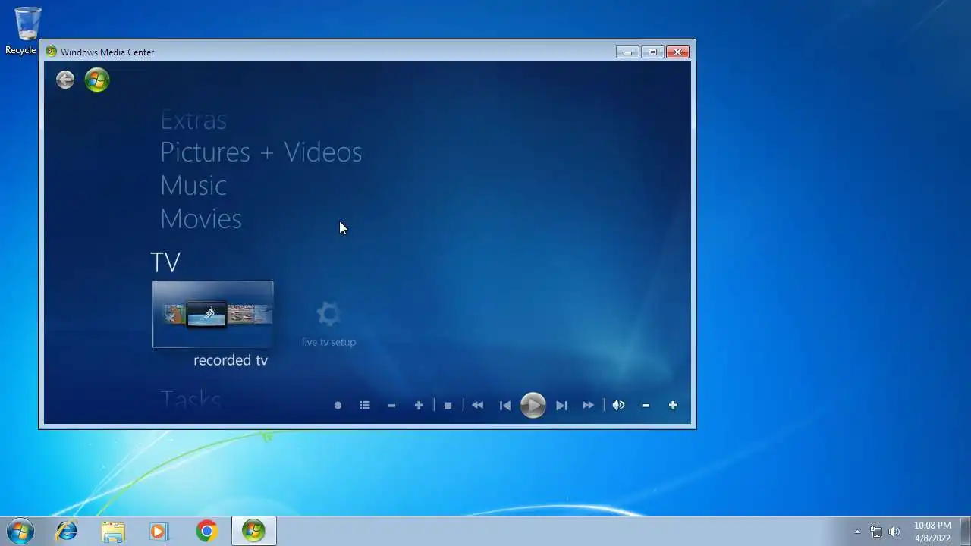Open live tv setup gear icon
971x546 pixels.
[328, 314]
